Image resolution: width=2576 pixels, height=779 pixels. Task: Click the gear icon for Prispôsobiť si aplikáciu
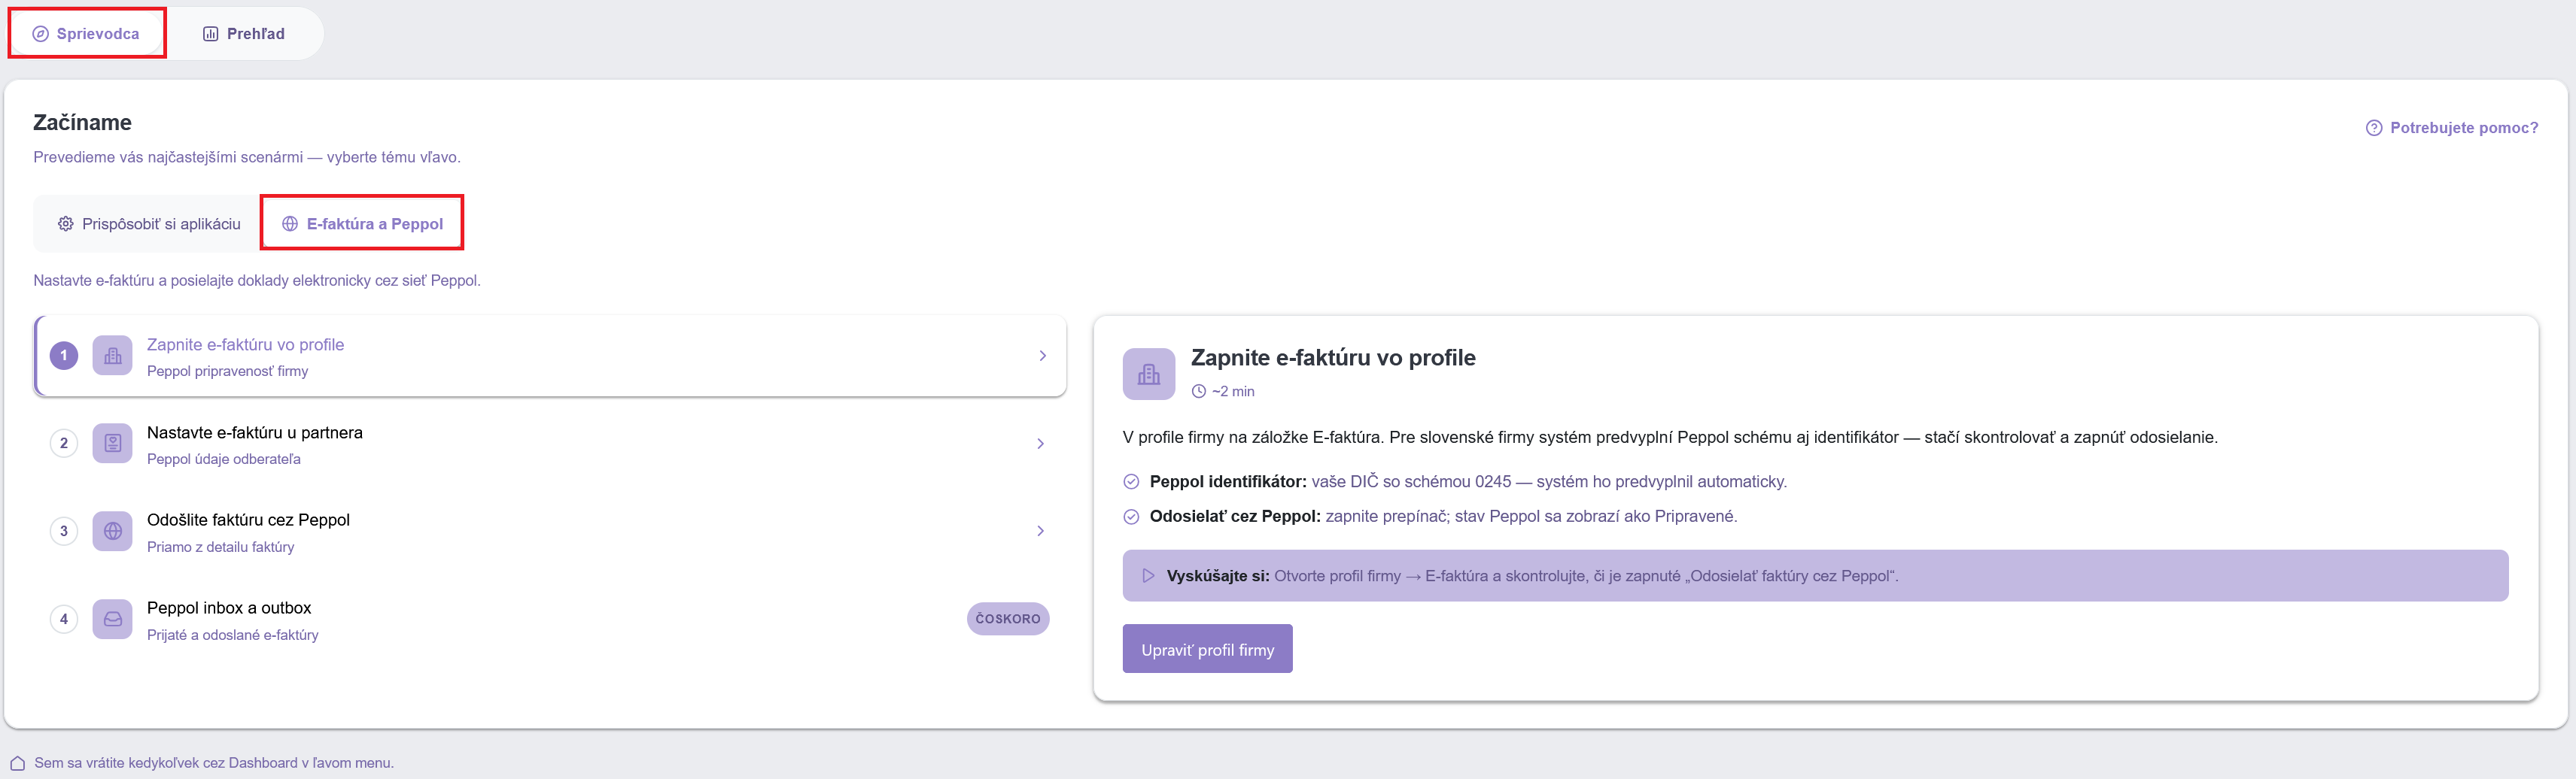[x=66, y=224]
